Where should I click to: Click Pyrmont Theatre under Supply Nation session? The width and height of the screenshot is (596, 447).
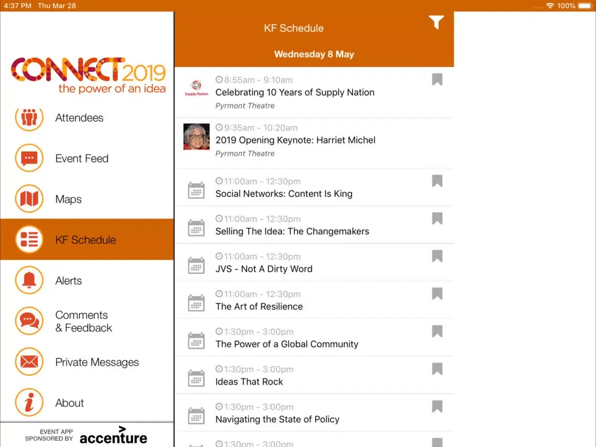[245, 105]
